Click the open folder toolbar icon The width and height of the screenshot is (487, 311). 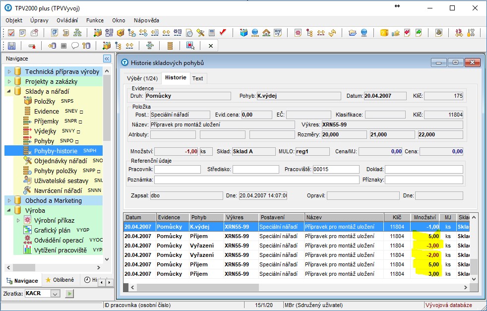tap(353, 33)
